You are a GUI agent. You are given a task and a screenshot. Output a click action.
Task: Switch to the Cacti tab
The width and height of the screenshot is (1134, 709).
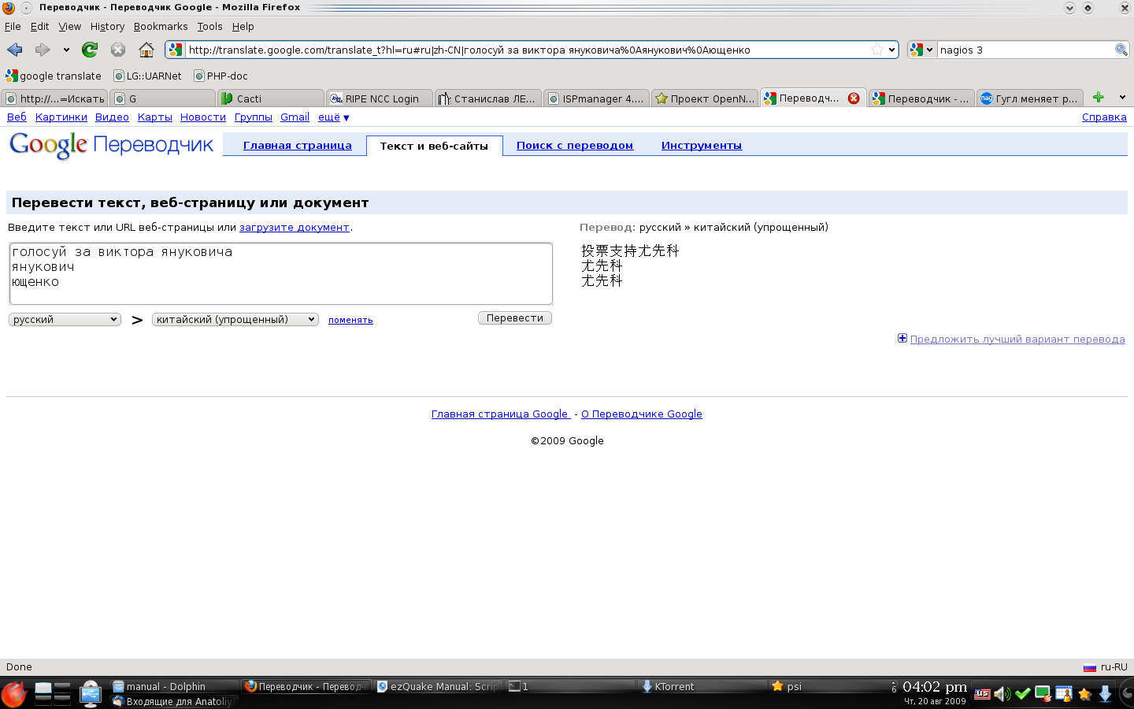(270, 98)
